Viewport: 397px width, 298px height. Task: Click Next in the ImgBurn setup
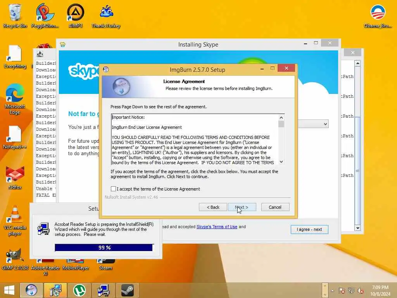(x=242, y=207)
